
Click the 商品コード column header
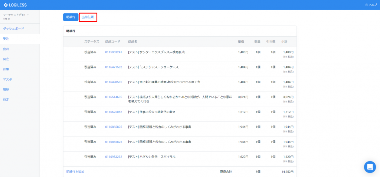(113, 41)
